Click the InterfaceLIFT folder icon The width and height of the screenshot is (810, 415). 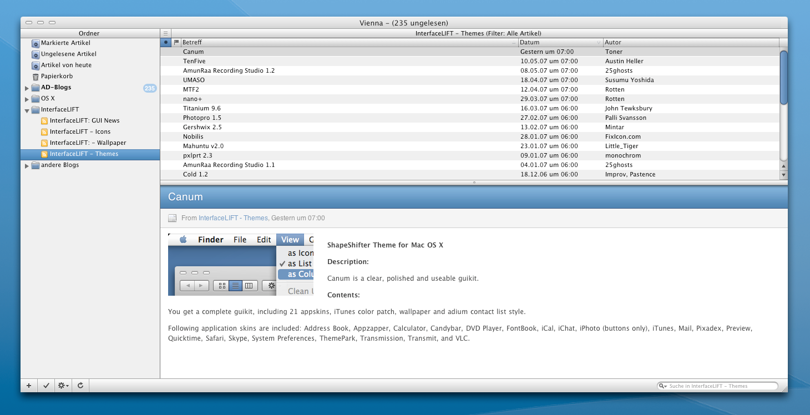pos(36,110)
